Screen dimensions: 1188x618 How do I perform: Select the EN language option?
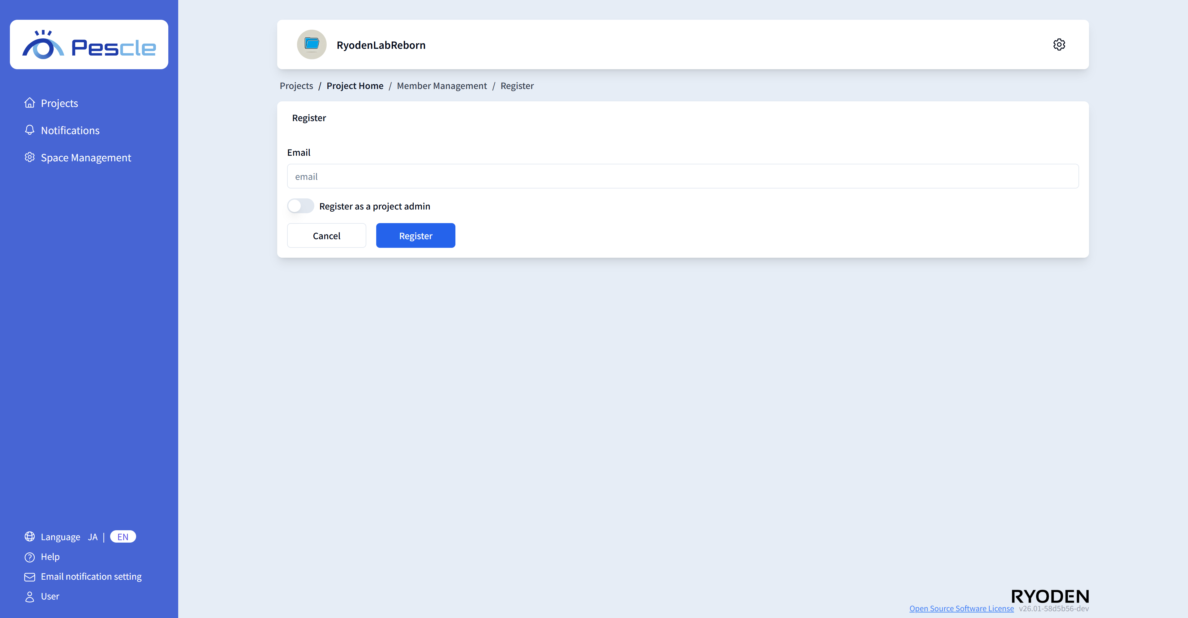123,537
